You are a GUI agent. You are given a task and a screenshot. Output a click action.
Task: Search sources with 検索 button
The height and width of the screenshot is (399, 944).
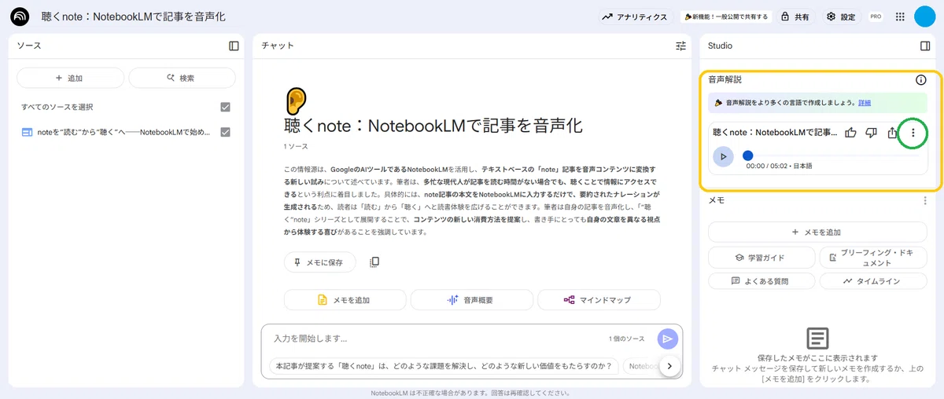182,78
